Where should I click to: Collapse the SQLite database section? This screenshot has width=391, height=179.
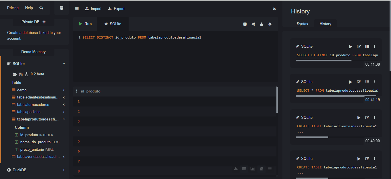point(64,64)
